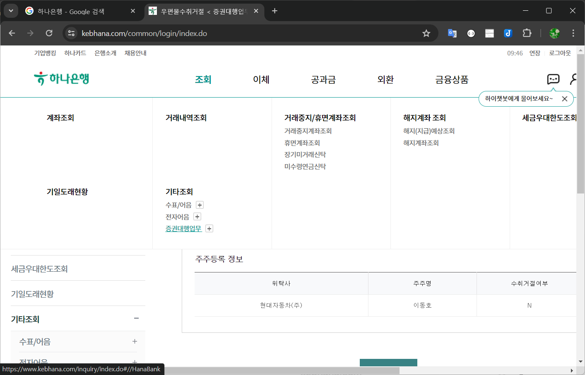Select 계좌조회 in the mega menu
This screenshot has width=585, height=375.
pos(60,118)
